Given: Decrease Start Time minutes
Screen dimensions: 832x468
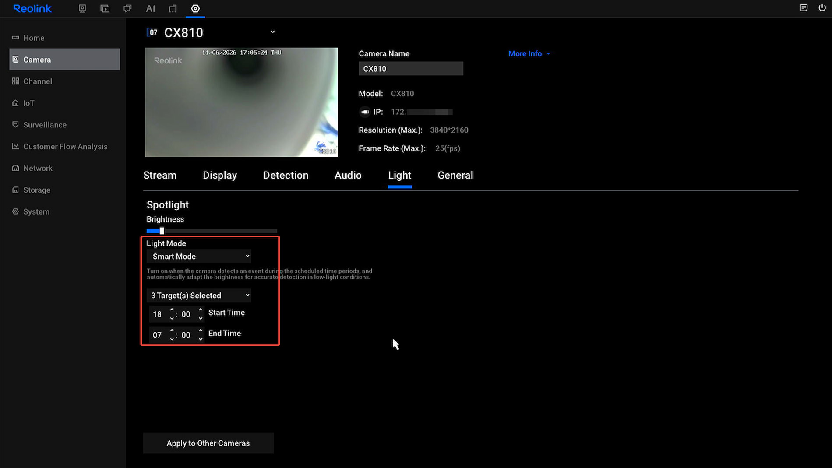Looking at the screenshot, I should tap(201, 318).
